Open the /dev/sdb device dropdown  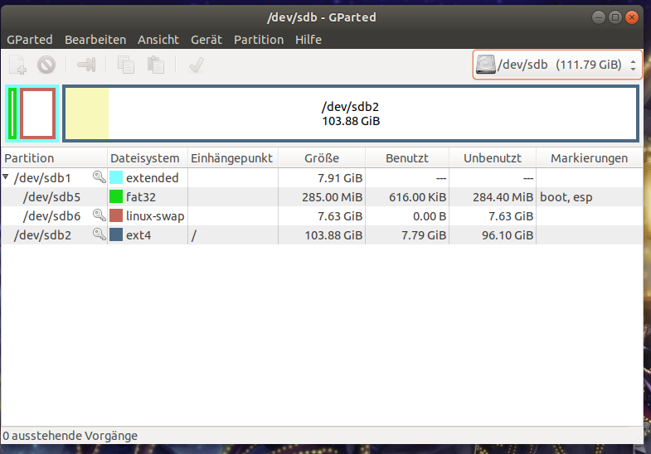pyautogui.click(x=557, y=65)
